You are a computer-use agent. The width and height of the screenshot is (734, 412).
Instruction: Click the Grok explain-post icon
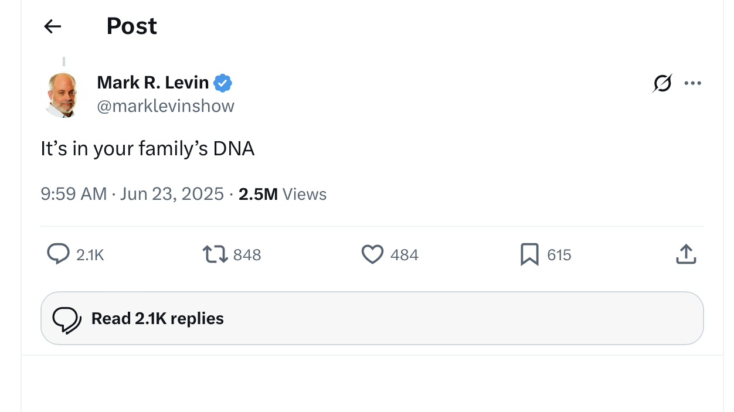(x=662, y=83)
